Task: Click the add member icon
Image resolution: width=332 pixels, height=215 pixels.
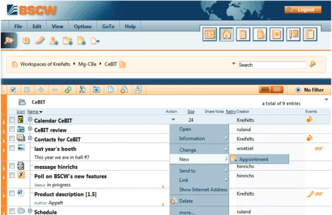Action: 53,40
